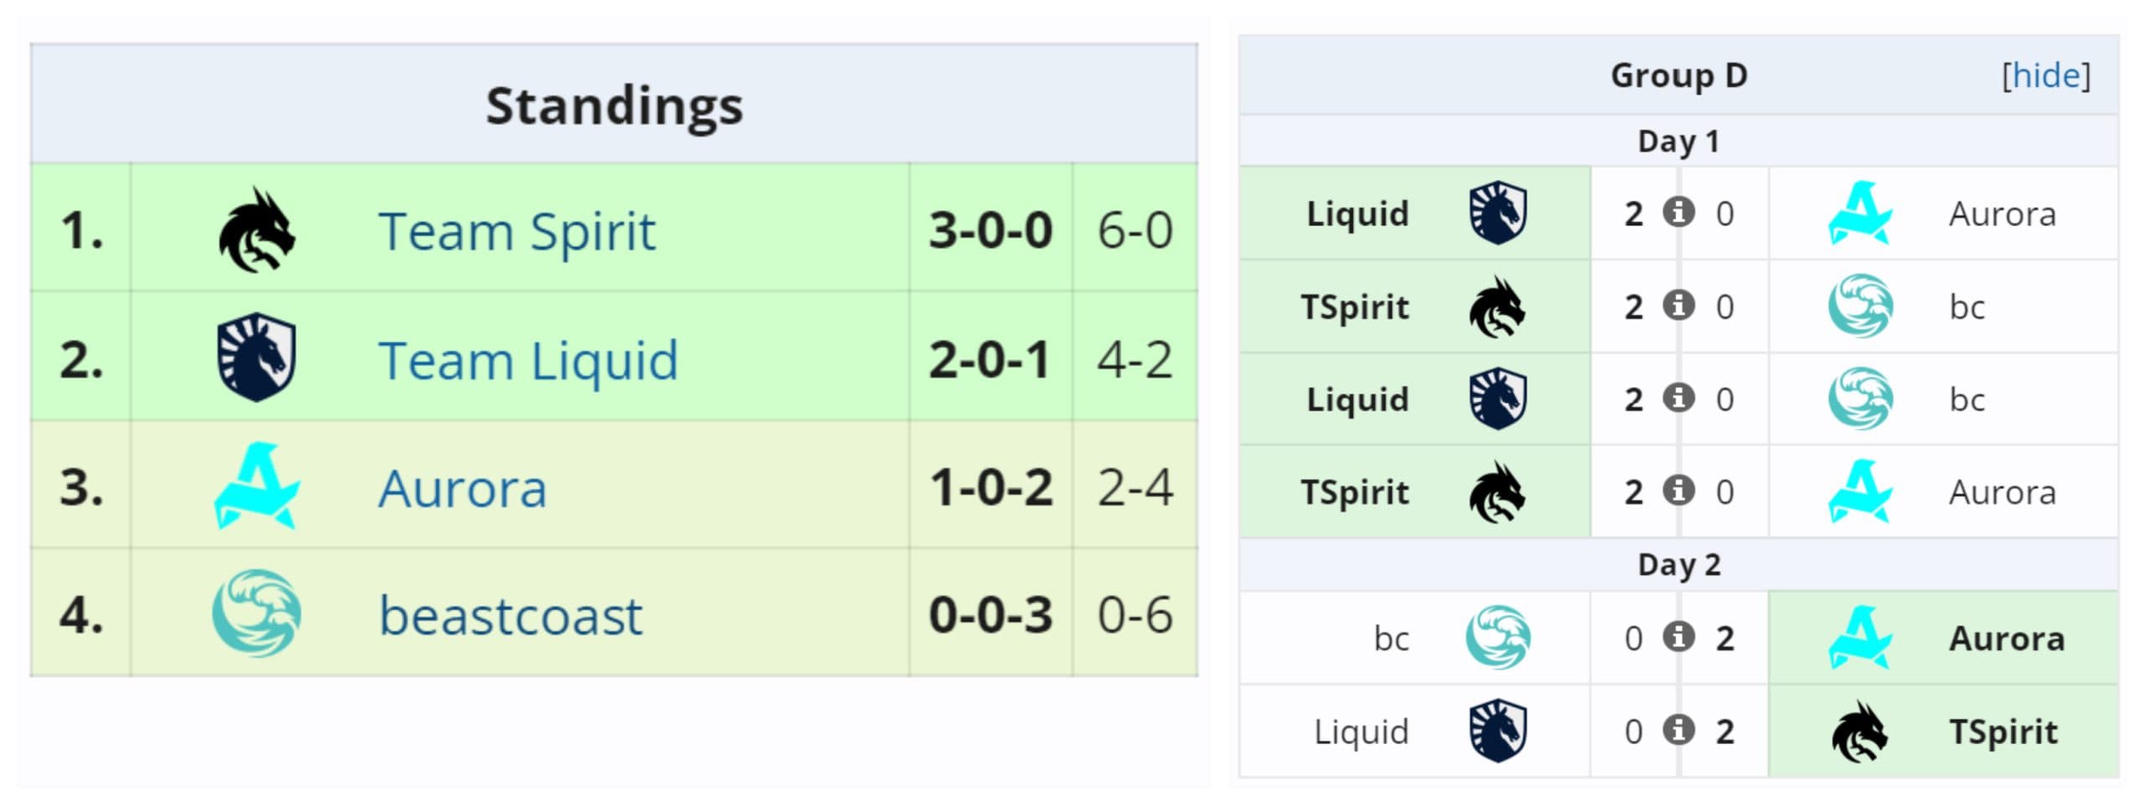Screen dimensions: 2145x805
Task: Click TSpirit logo in last Day 2 match
Action: coord(1859,731)
